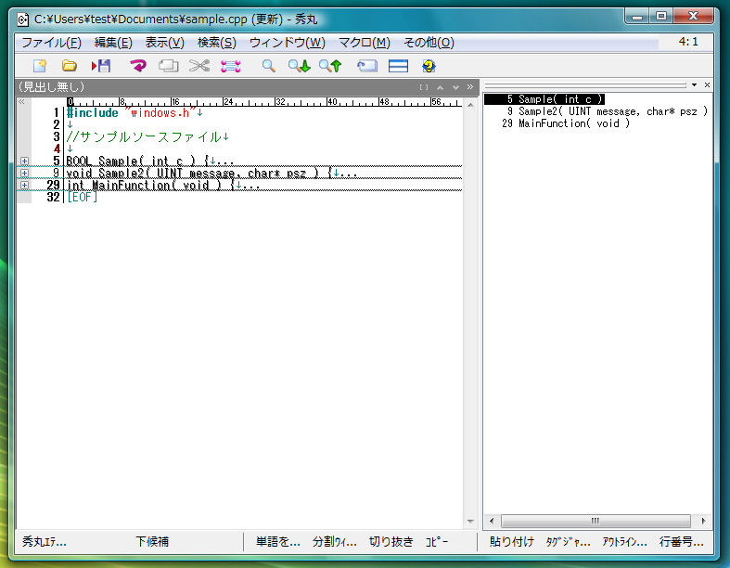Click the Copy toolbar icon

(169, 66)
